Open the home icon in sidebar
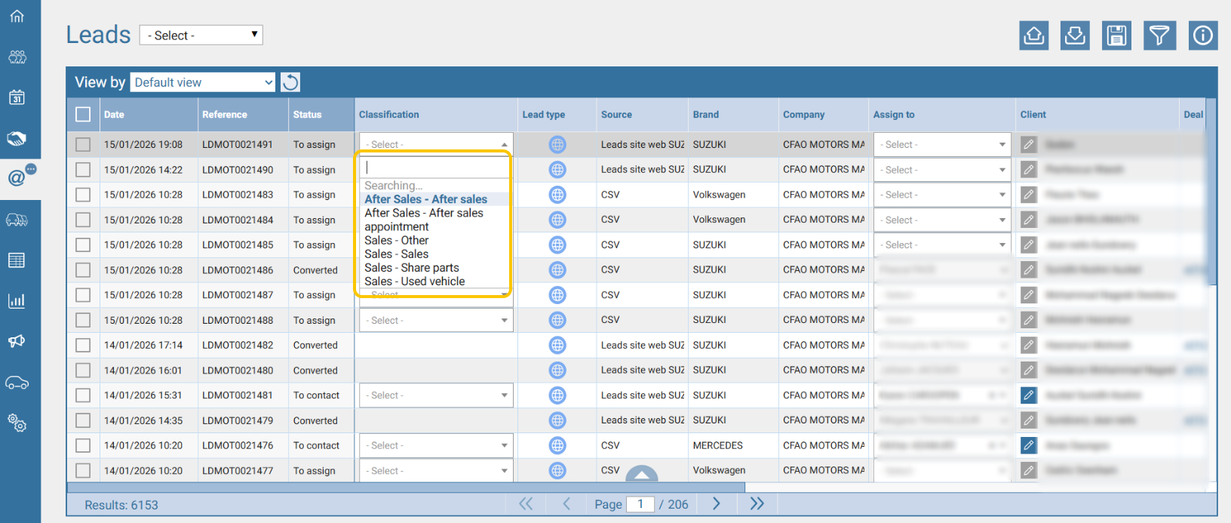This screenshot has height=523, width=1231. click(x=17, y=16)
